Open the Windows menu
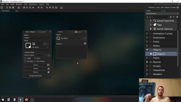This screenshot has height=102, width=181. tap(19, 4)
